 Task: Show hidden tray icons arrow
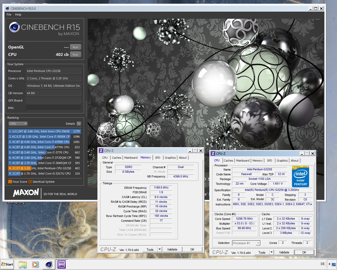pyautogui.click(x=329, y=264)
